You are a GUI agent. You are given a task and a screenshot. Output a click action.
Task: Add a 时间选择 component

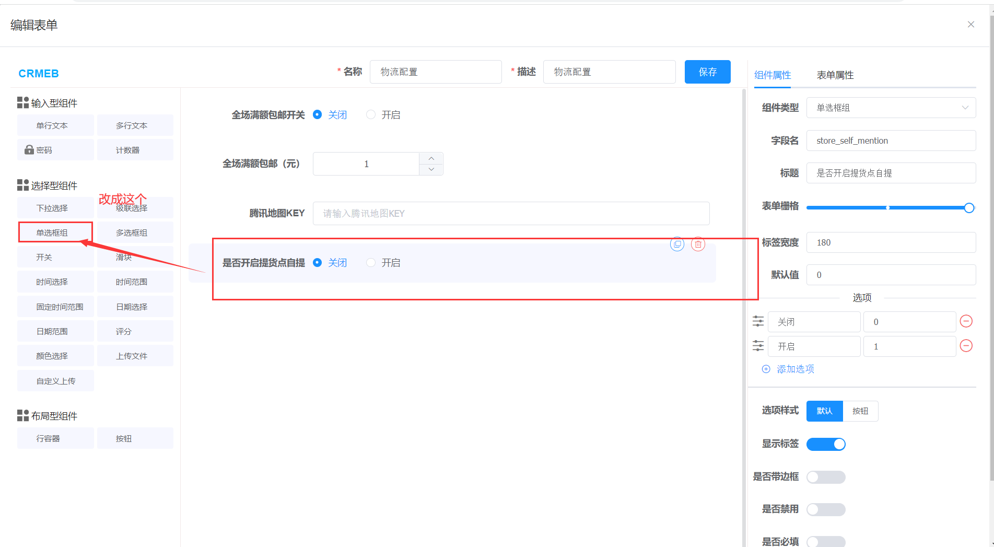click(55, 282)
